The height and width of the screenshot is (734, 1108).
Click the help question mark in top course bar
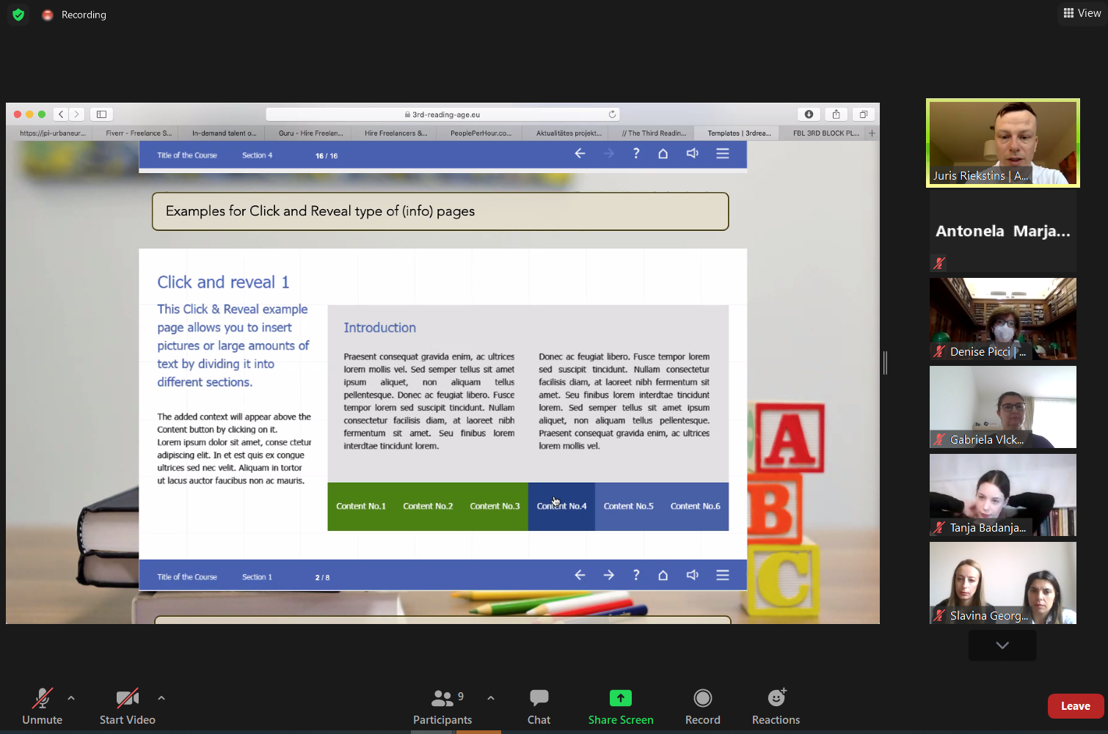(636, 154)
